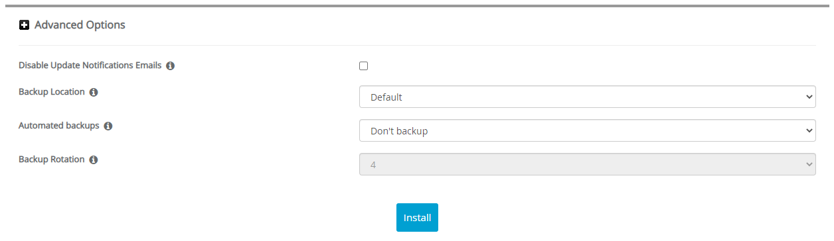
Task: Click the Install button
Action: point(417,217)
